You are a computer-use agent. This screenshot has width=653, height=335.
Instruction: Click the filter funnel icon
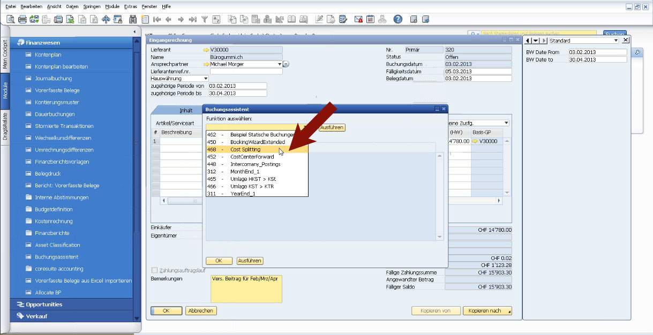[204, 19]
